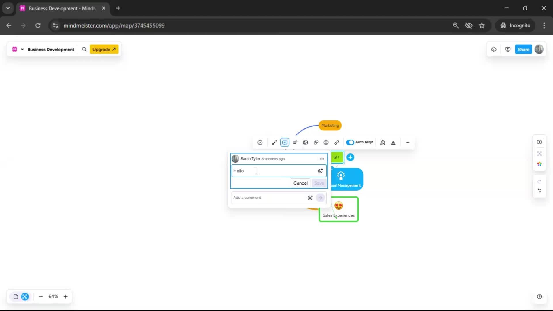Click the 64% zoom level

53,296
